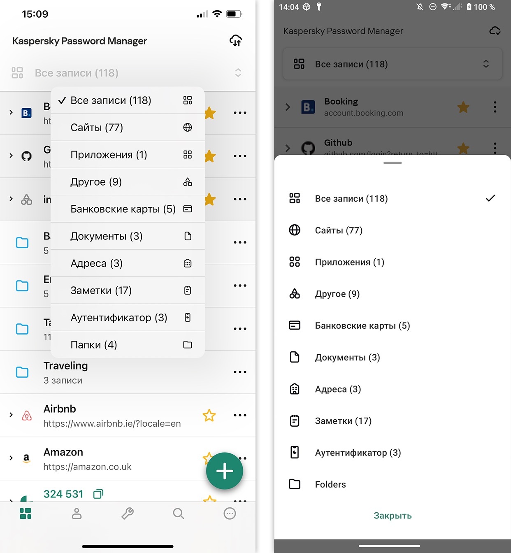Open ellipsis menu for Booking on iOS
The width and height of the screenshot is (511, 553).
click(240, 113)
